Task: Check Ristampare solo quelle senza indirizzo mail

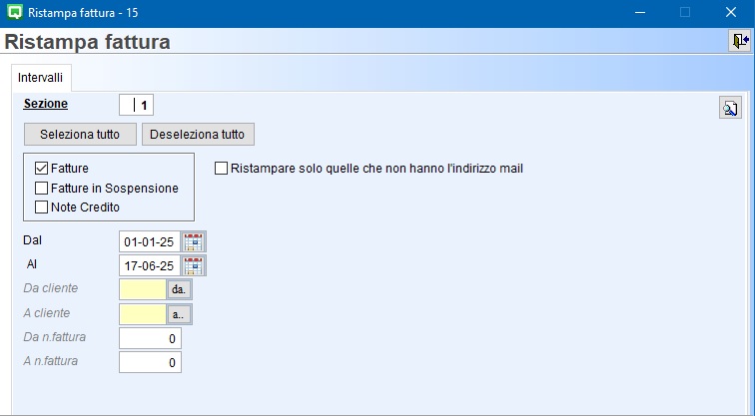Action: coord(221,169)
